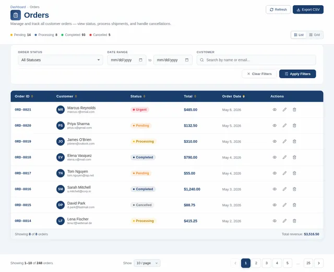This screenshot has width=334, height=272.
Task: Delete order ORD-8817 trash icon
Action: (294, 173)
